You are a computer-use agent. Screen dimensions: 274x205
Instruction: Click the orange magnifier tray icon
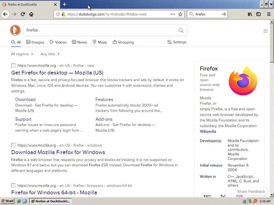255,201
